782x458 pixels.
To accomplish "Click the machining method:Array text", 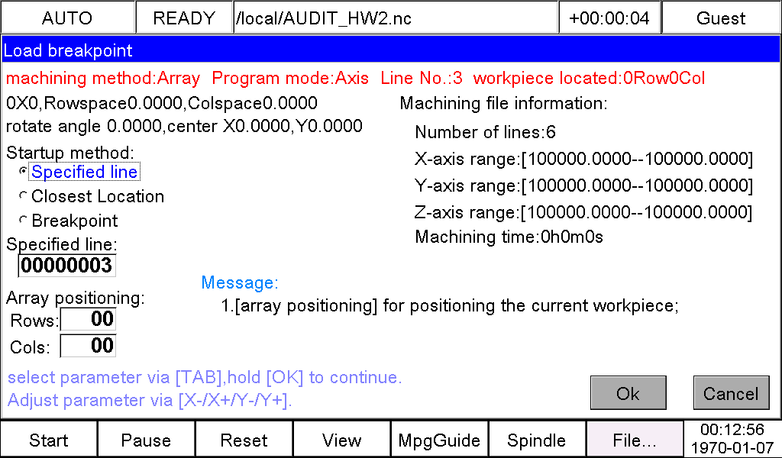I will (x=103, y=79).
